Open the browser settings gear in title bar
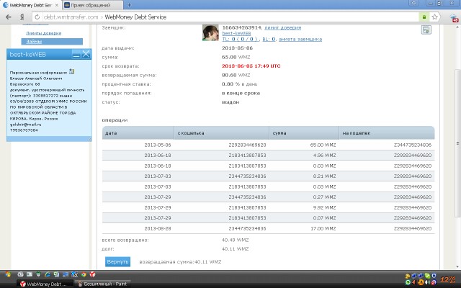The width and height of the screenshot is (461, 288). pos(414,3)
